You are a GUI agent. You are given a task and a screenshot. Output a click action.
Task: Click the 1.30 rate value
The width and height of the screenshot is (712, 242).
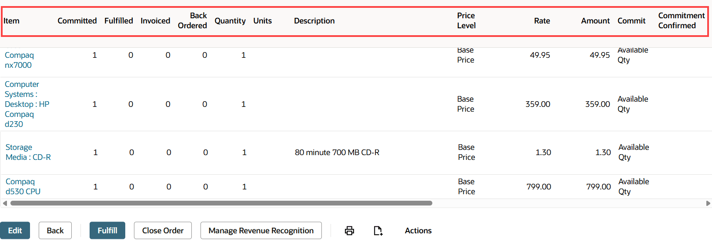[543, 152]
